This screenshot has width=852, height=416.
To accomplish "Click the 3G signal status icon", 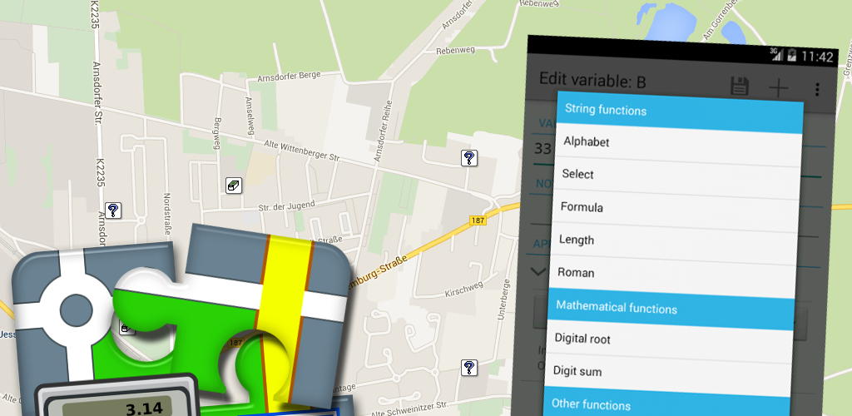I will click(777, 54).
